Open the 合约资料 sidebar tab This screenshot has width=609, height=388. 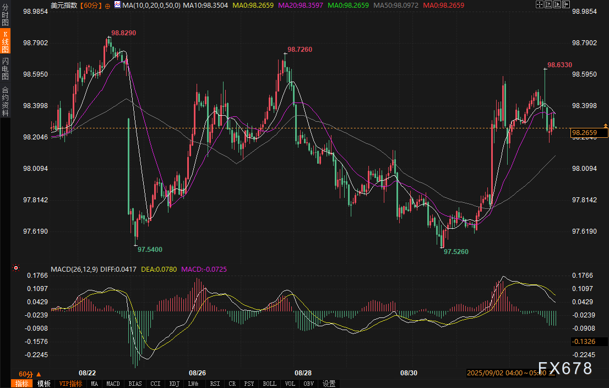click(5, 101)
